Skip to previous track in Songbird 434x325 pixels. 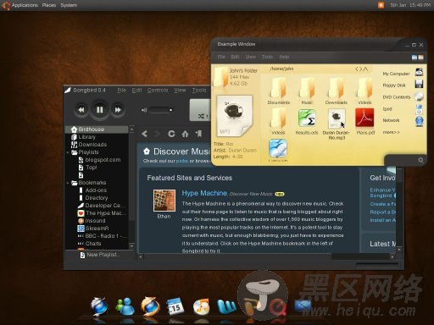(x=81, y=110)
